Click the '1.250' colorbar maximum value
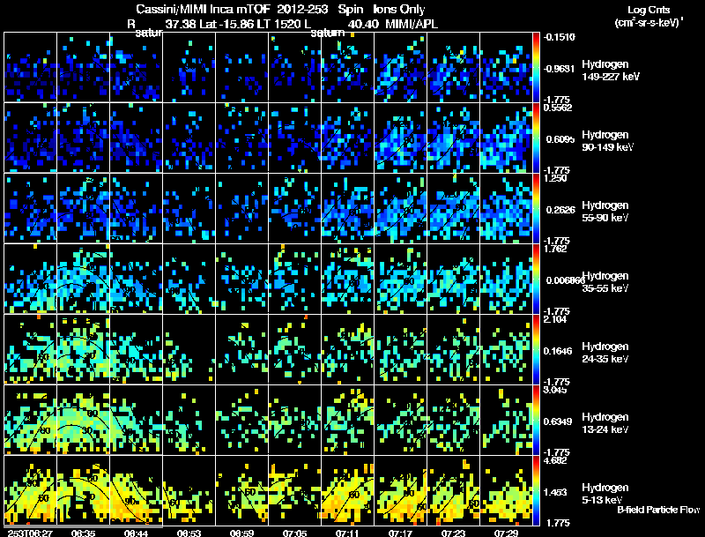 coord(555,178)
